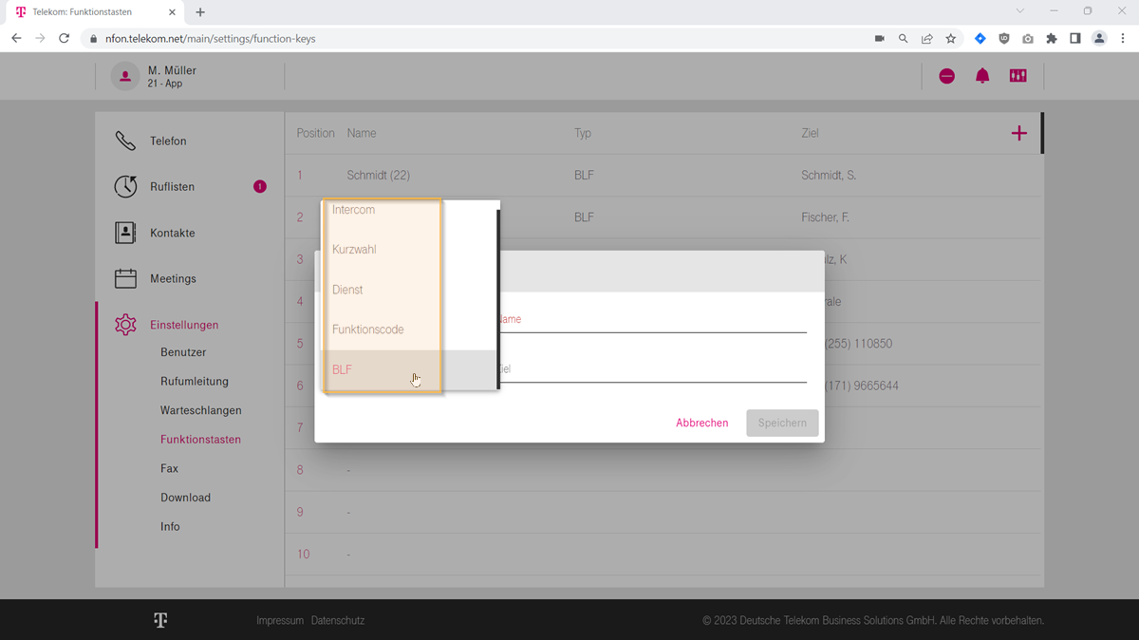
Task: Open the audio settings mixer icon
Action: (x=1018, y=76)
